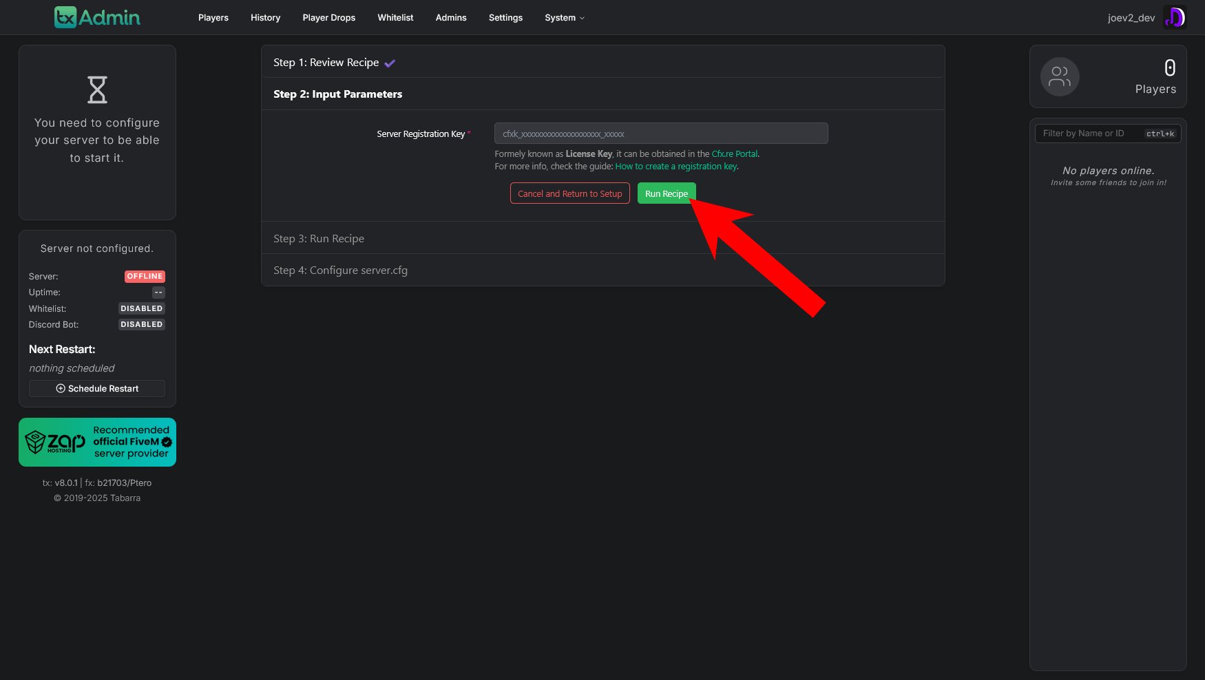Click the 'No players online.' message
This screenshot has width=1205, height=680.
[1108, 170]
